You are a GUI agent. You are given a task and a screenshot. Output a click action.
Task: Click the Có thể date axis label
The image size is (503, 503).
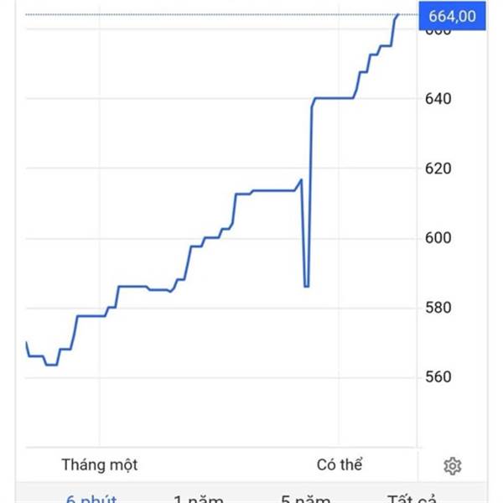pos(340,464)
